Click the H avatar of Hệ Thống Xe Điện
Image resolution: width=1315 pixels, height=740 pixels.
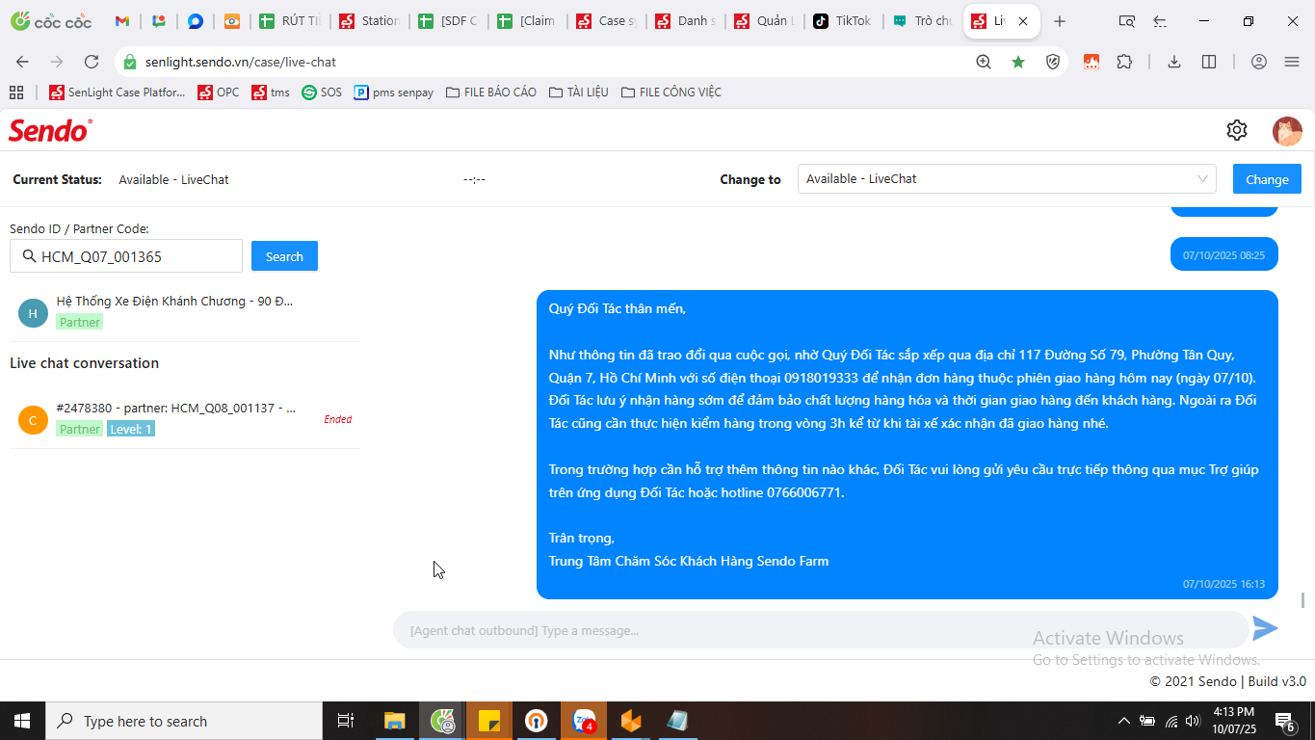point(33,312)
